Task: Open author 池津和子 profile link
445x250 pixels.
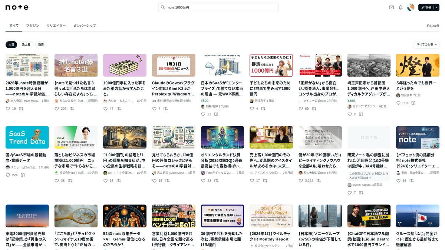Action: (257, 101)
